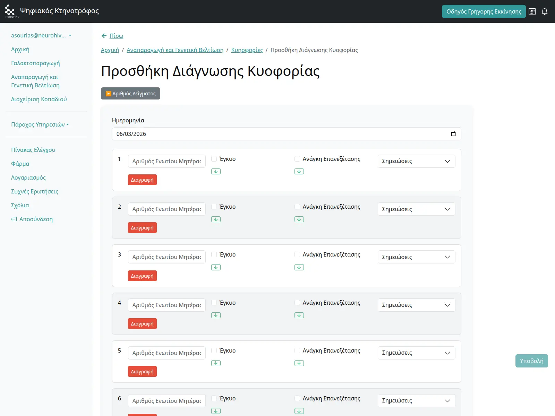Expand the Πάροχος Υπηρεσιών menu

(40, 124)
